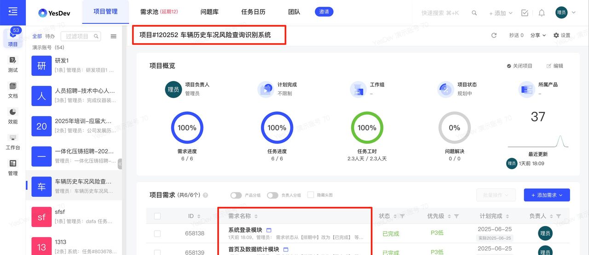Screen dimensions: 589x255
Task: Open the 效能 section in left sidebar
Action: (13, 116)
